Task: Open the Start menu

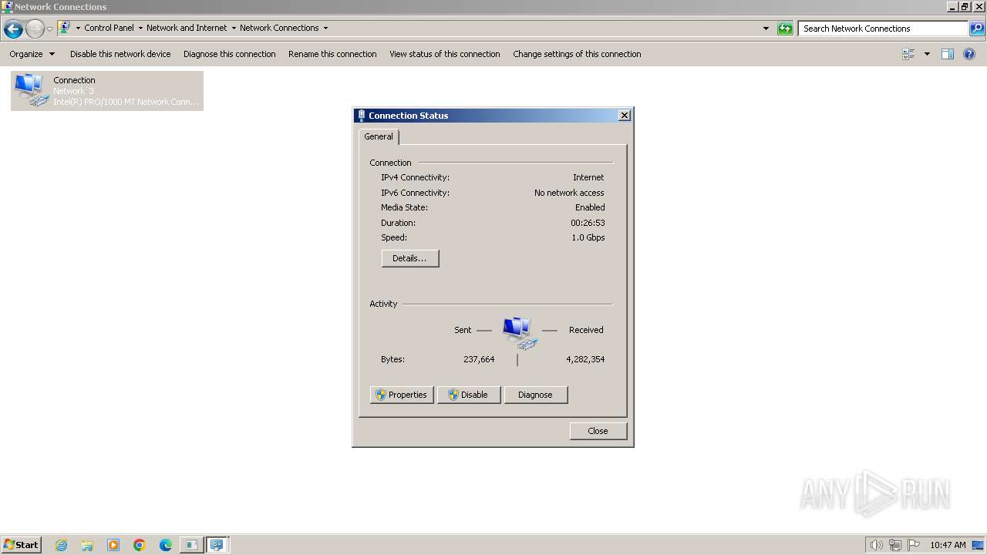Action: 22,545
